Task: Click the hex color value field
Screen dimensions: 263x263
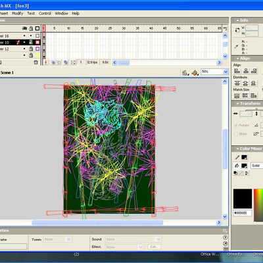Action: point(242,213)
